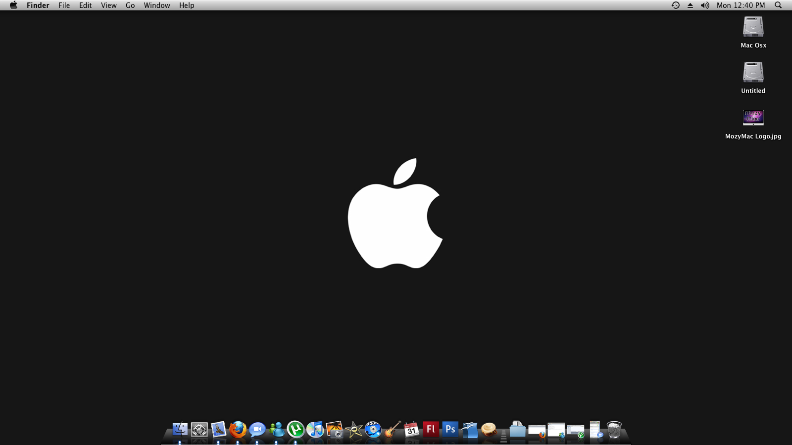The image size is (792, 445).
Task: Restore the minimized uTorrent window from Dock
Action: (x=576, y=431)
